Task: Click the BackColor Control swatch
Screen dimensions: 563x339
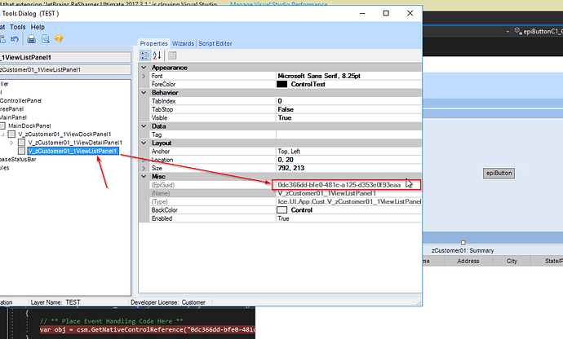Action: pyautogui.click(x=281, y=210)
